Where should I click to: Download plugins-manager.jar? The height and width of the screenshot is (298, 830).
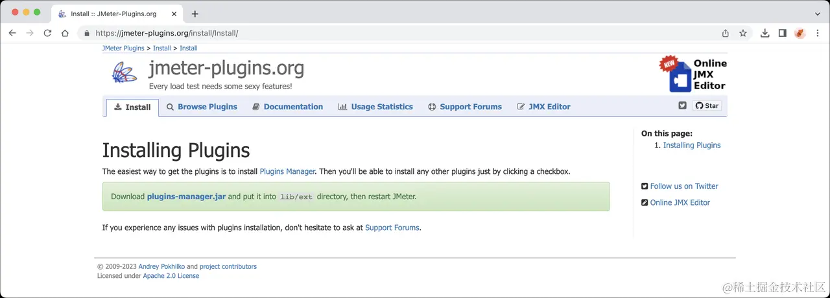coord(186,197)
